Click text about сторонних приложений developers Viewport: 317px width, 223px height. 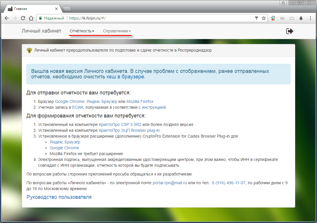[110, 174]
